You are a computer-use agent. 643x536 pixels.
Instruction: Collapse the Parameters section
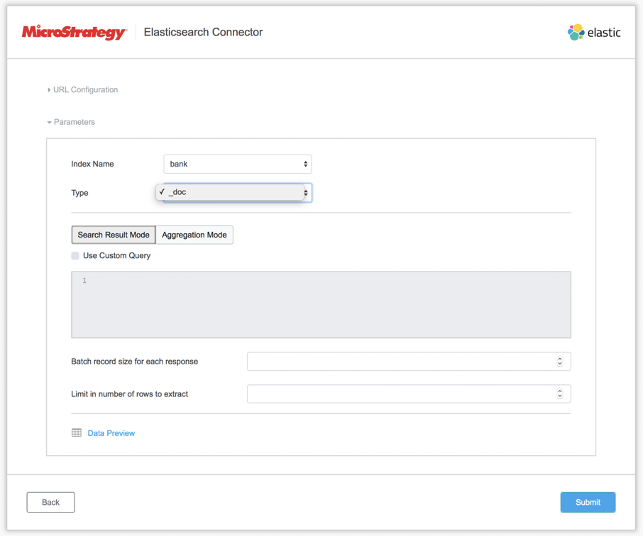[71, 122]
